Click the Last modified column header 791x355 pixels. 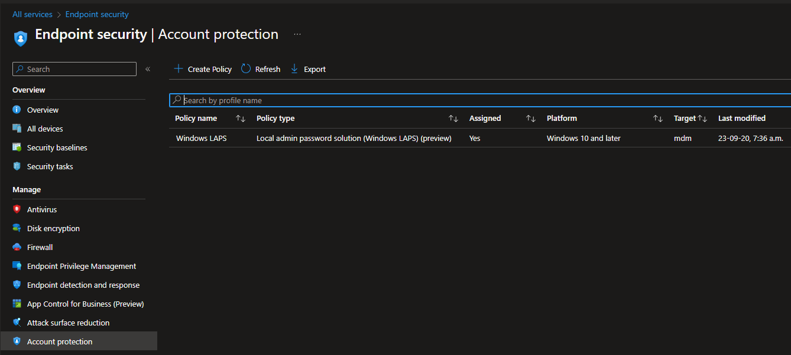(742, 119)
